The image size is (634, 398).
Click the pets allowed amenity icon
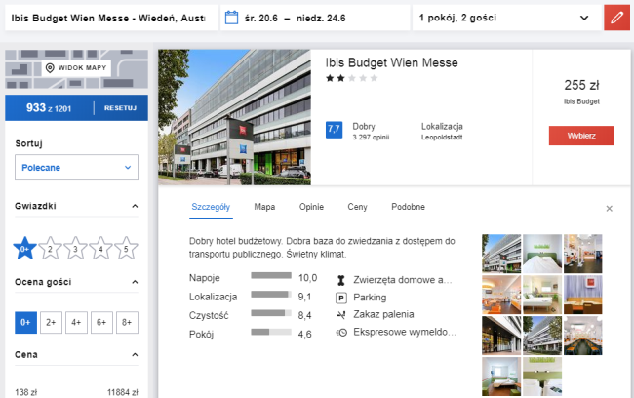click(x=341, y=280)
